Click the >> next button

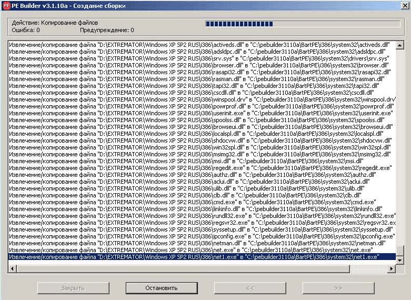(338, 288)
